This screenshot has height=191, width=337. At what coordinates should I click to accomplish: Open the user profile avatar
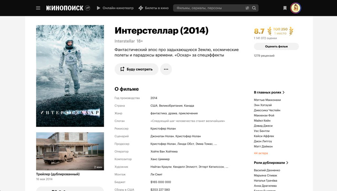[296, 8]
